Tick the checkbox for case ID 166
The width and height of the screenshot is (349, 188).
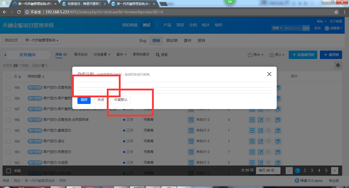point(9,120)
